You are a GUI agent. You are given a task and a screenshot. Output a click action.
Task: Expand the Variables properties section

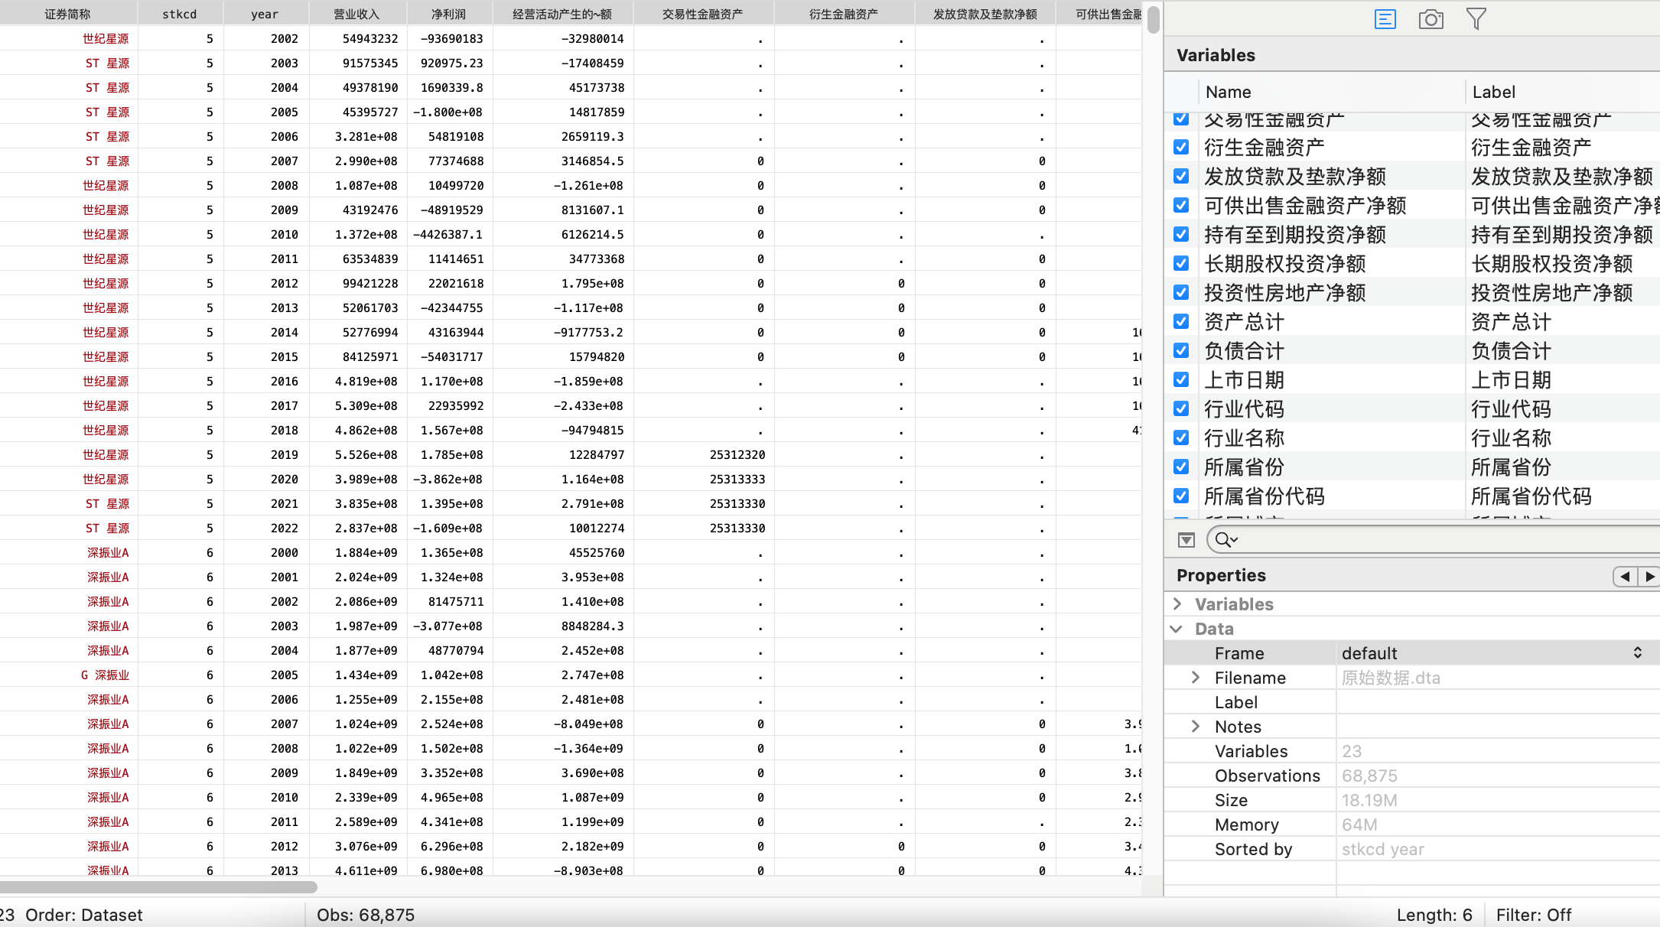(x=1177, y=604)
